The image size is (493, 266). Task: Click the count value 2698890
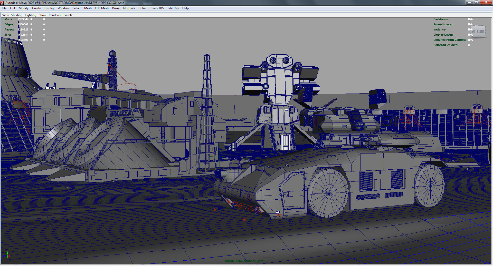[23, 40]
